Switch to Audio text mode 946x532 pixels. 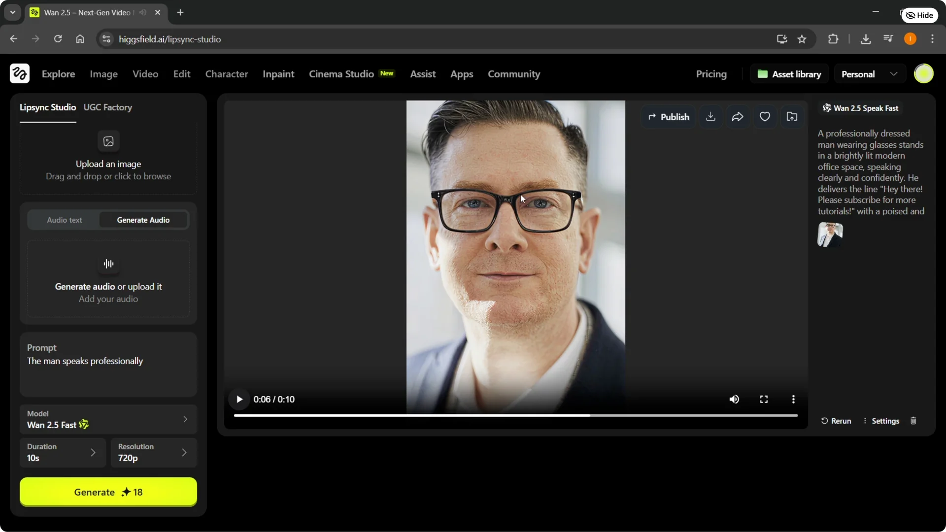64,220
